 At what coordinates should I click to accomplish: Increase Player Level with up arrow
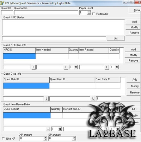89,12
